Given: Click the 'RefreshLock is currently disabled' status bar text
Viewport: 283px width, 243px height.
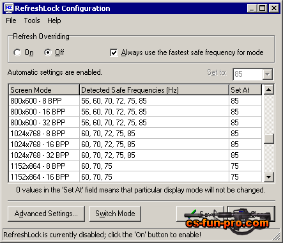Looking at the screenshot, I should [102, 235].
